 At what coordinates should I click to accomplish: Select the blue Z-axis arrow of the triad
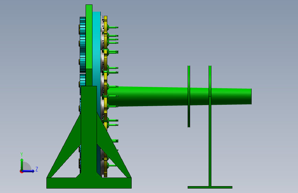click(28, 171)
